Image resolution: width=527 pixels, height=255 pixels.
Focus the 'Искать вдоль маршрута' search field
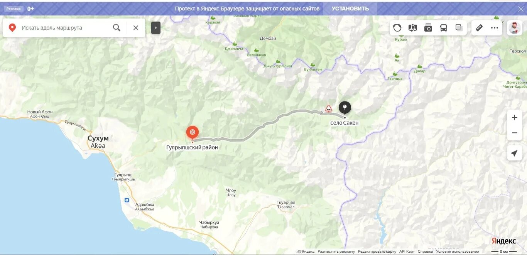(64, 28)
